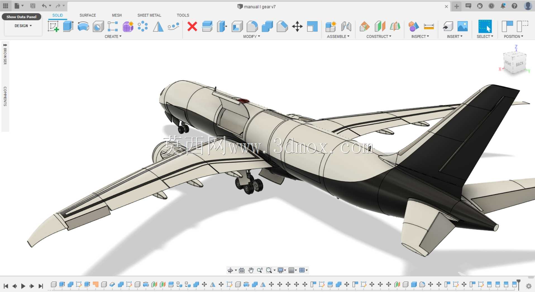The image size is (535, 292).
Task: Click the Insert Canvas image tool
Action: click(463, 26)
